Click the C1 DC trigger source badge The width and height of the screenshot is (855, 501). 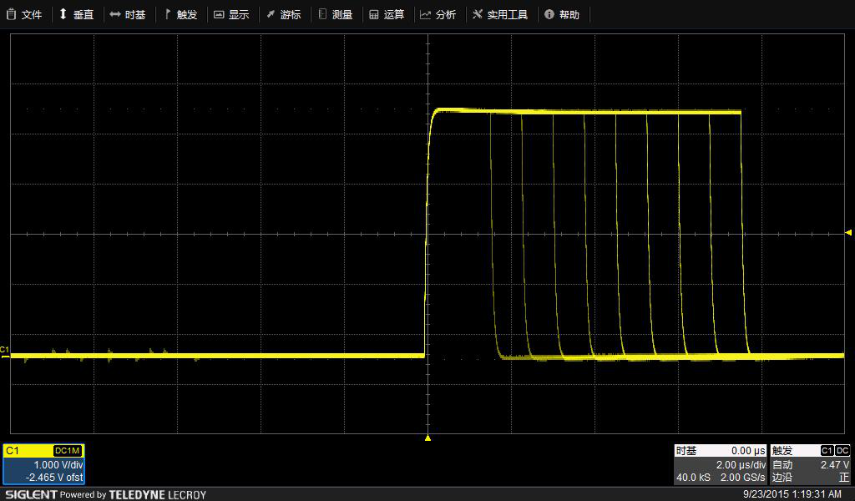[x=835, y=451]
